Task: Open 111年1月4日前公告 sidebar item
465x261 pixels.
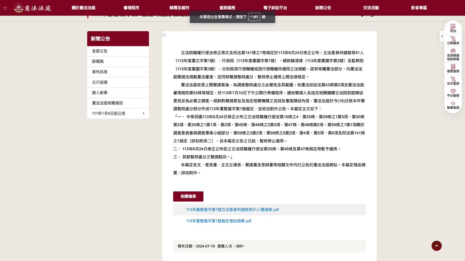Action: point(118,113)
